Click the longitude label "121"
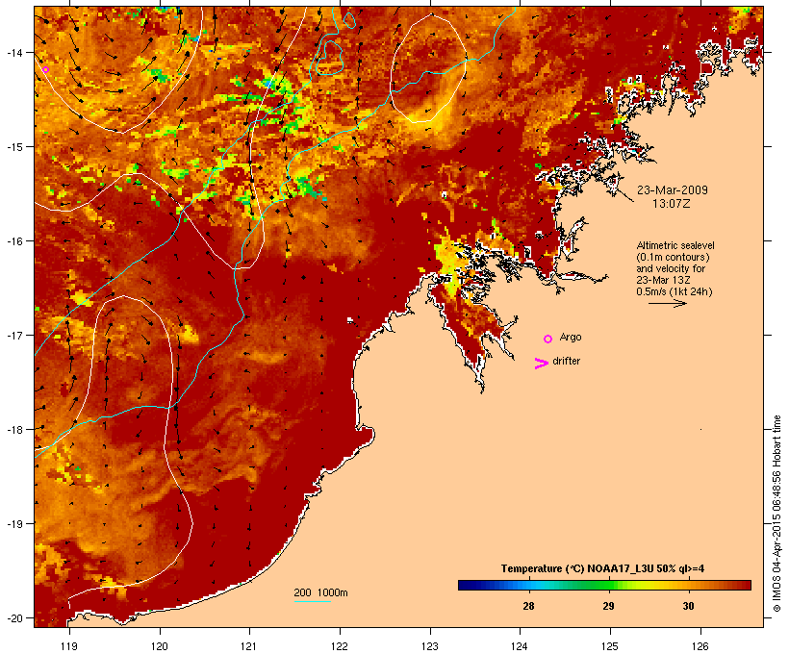 (249, 646)
